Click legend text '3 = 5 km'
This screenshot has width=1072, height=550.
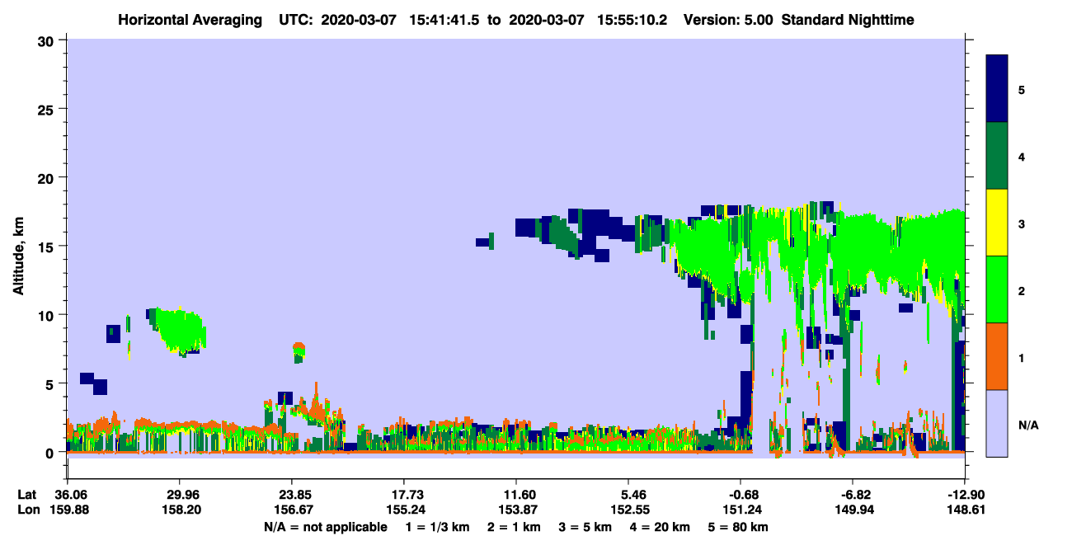tap(585, 527)
